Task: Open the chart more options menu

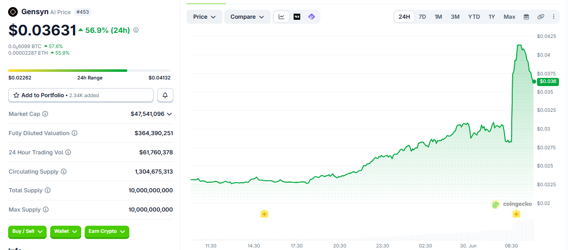Action: click(x=553, y=17)
